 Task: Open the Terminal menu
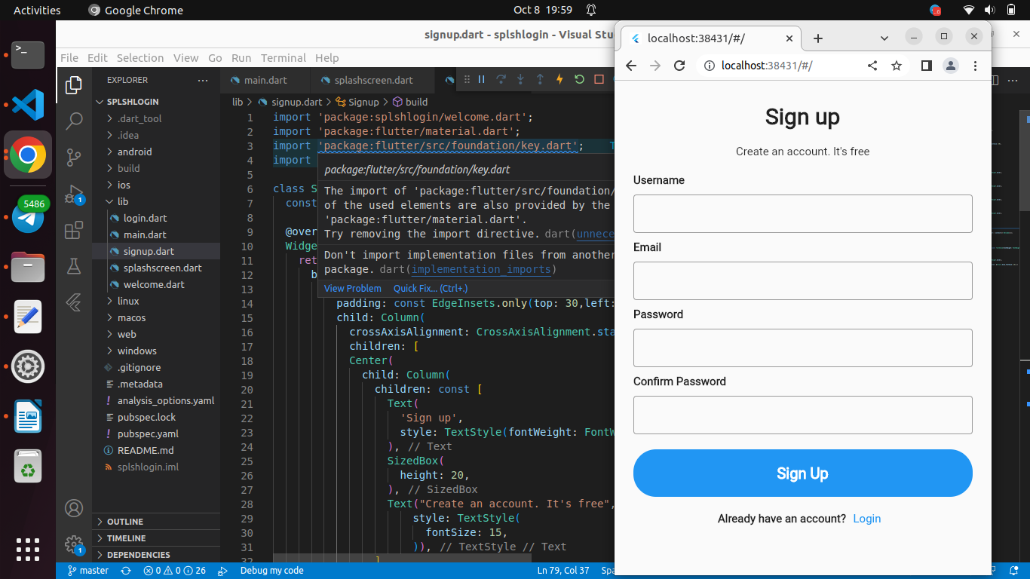pos(284,57)
